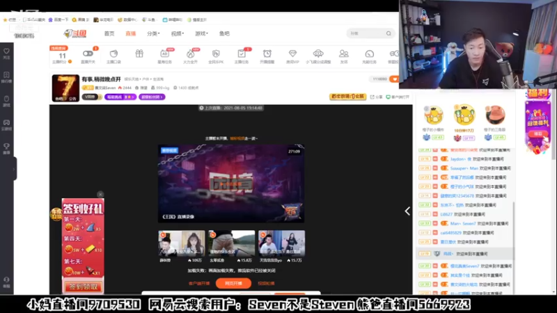Click the gift box icon
This screenshot has width=557, height=313.
pos(139,54)
